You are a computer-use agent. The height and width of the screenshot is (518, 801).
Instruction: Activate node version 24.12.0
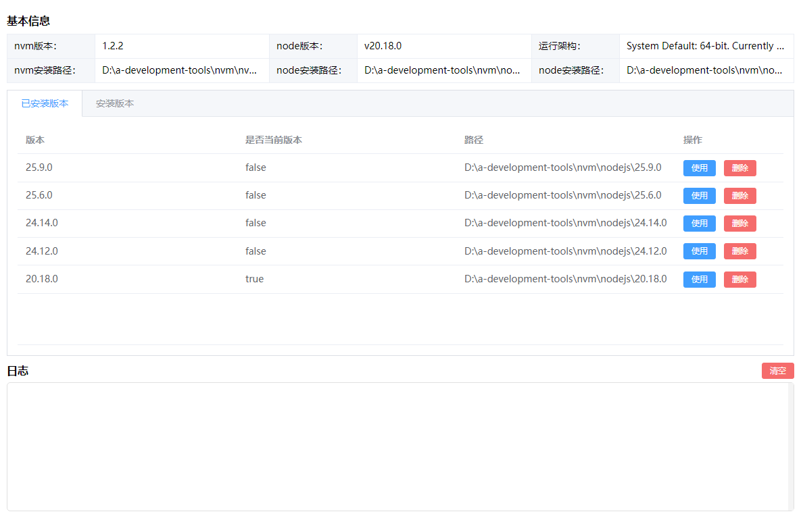(699, 251)
